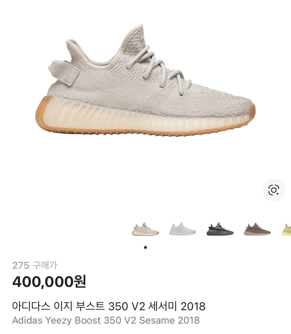Tap the laces of the large shoe photo

coord(163,70)
